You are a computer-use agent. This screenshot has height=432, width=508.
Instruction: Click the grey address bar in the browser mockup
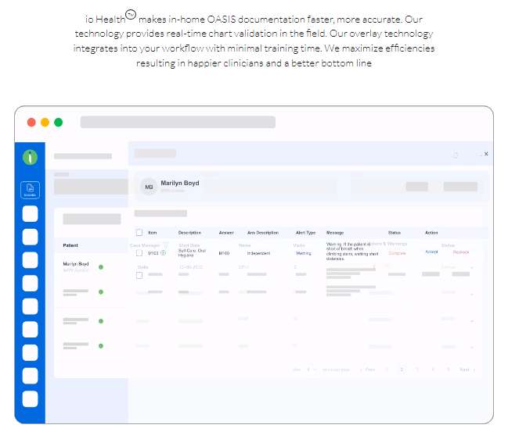coord(178,122)
